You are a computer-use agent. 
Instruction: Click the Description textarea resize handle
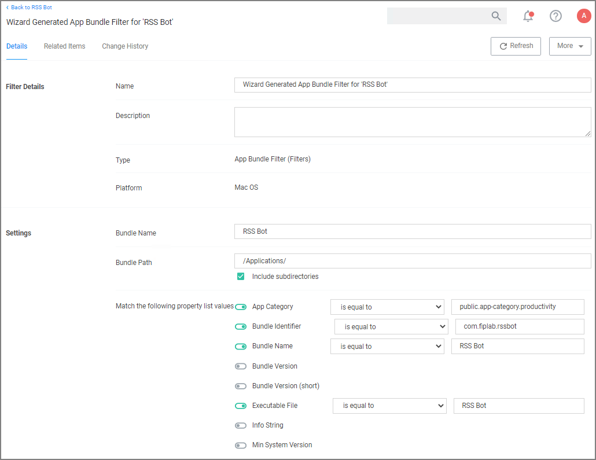pos(588,134)
